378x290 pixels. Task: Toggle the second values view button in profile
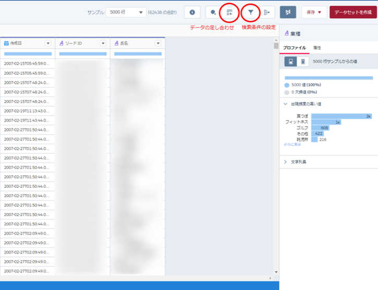(x=302, y=62)
